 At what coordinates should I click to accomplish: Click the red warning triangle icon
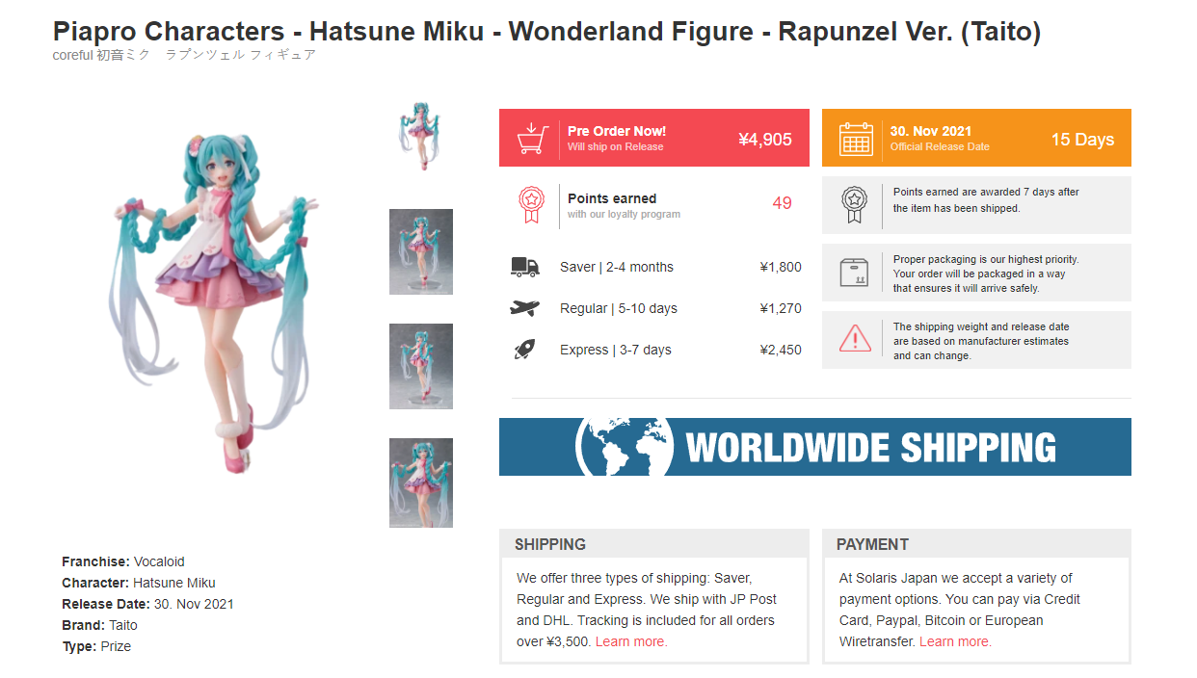coord(854,339)
